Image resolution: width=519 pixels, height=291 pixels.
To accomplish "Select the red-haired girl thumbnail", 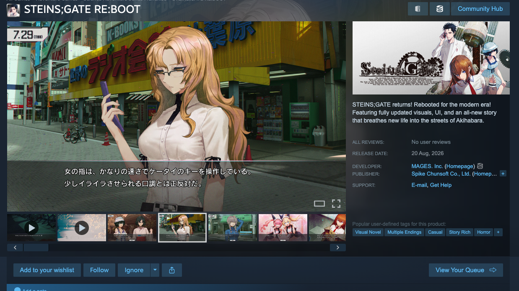I will (327, 227).
